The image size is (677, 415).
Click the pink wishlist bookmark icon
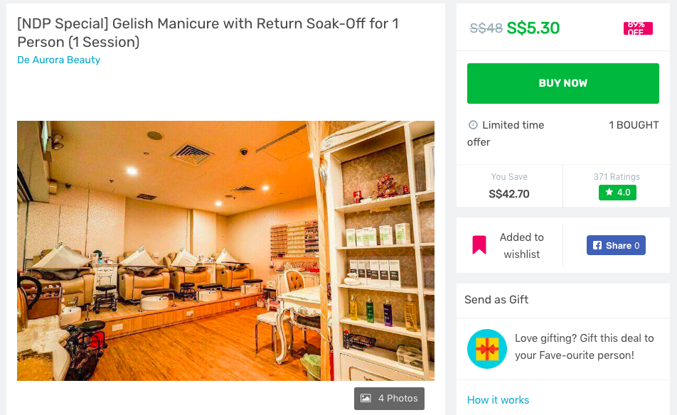(x=479, y=246)
